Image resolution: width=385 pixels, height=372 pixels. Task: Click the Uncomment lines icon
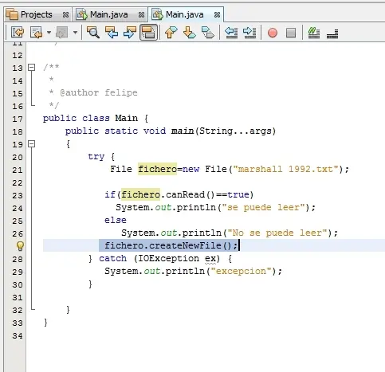332,33
